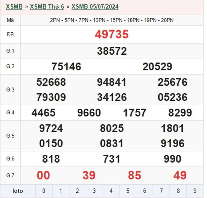Select the G.5 number 0831
The width and height of the screenshot is (207, 198).
(x=112, y=143)
